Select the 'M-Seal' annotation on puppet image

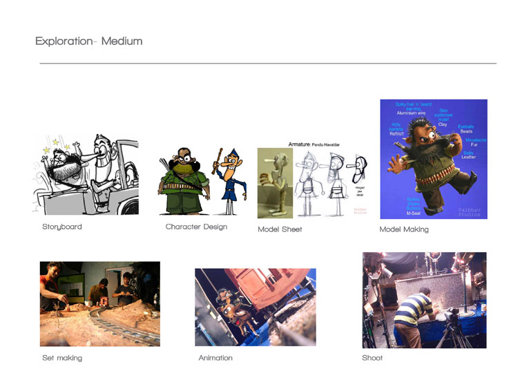pyautogui.click(x=413, y=213)
